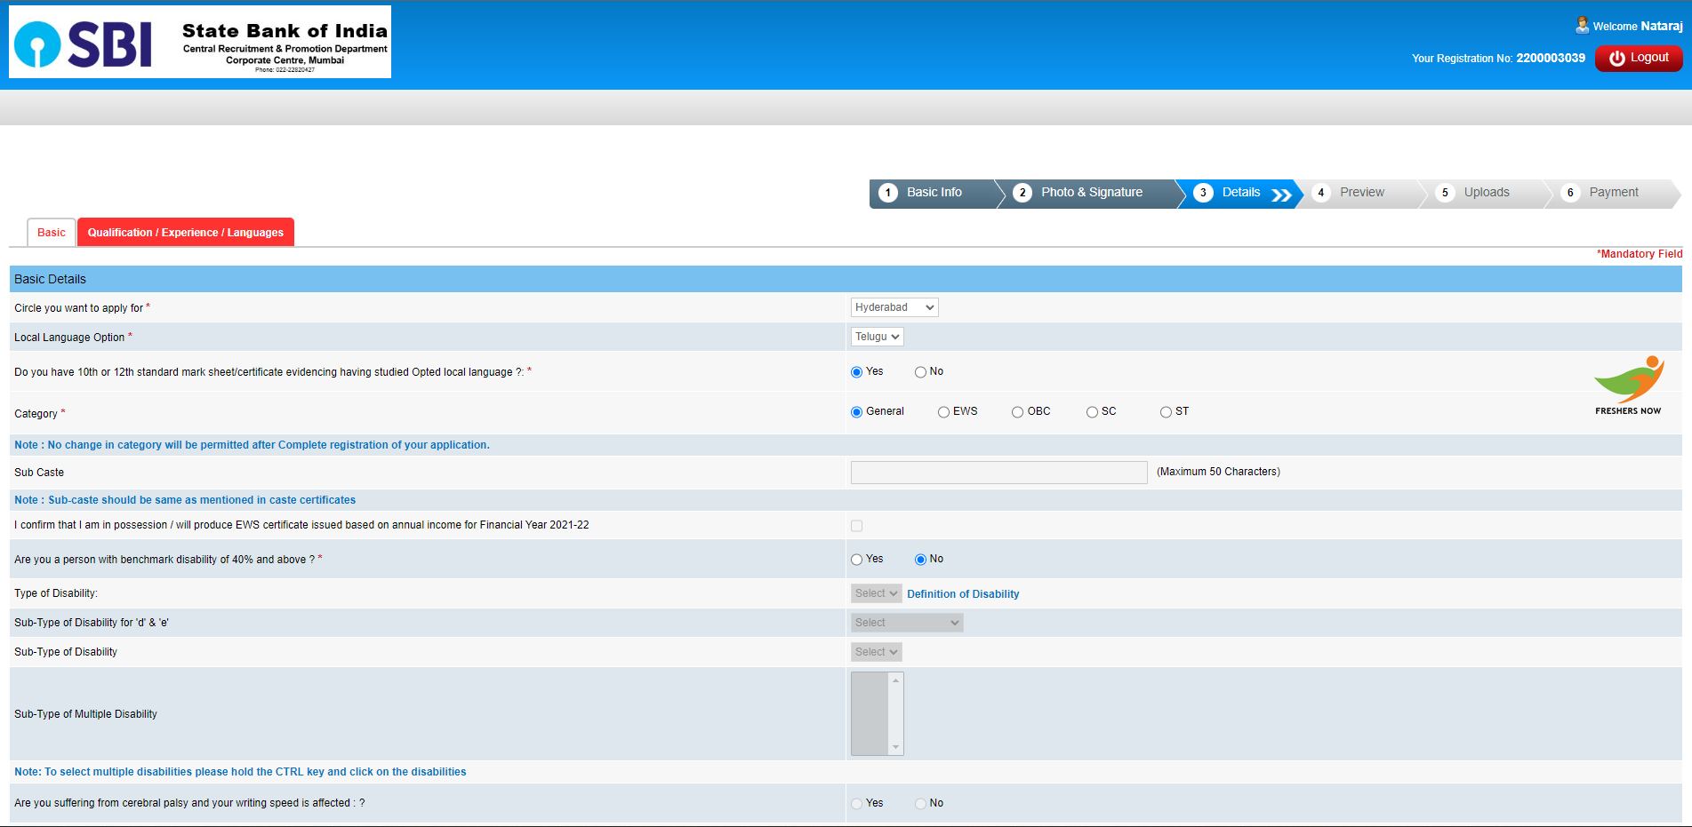Click the double-arrow icon on Details step
The height and width of the screenshot is (827, 1692).
click(x=1281, y=195)
